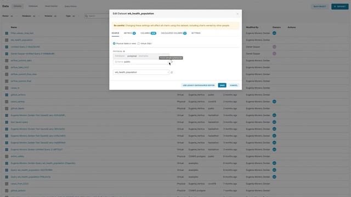Open Query History tab in Data header

[71, 6]
